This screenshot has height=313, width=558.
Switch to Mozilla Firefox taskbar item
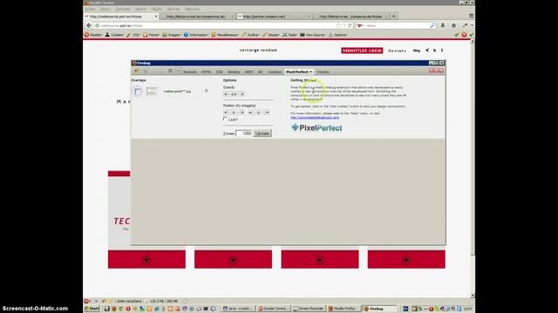point(344,309)
